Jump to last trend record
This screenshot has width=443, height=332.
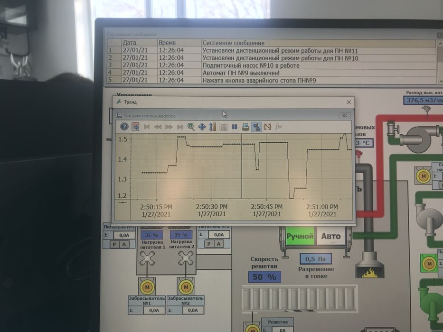point(179,127)
